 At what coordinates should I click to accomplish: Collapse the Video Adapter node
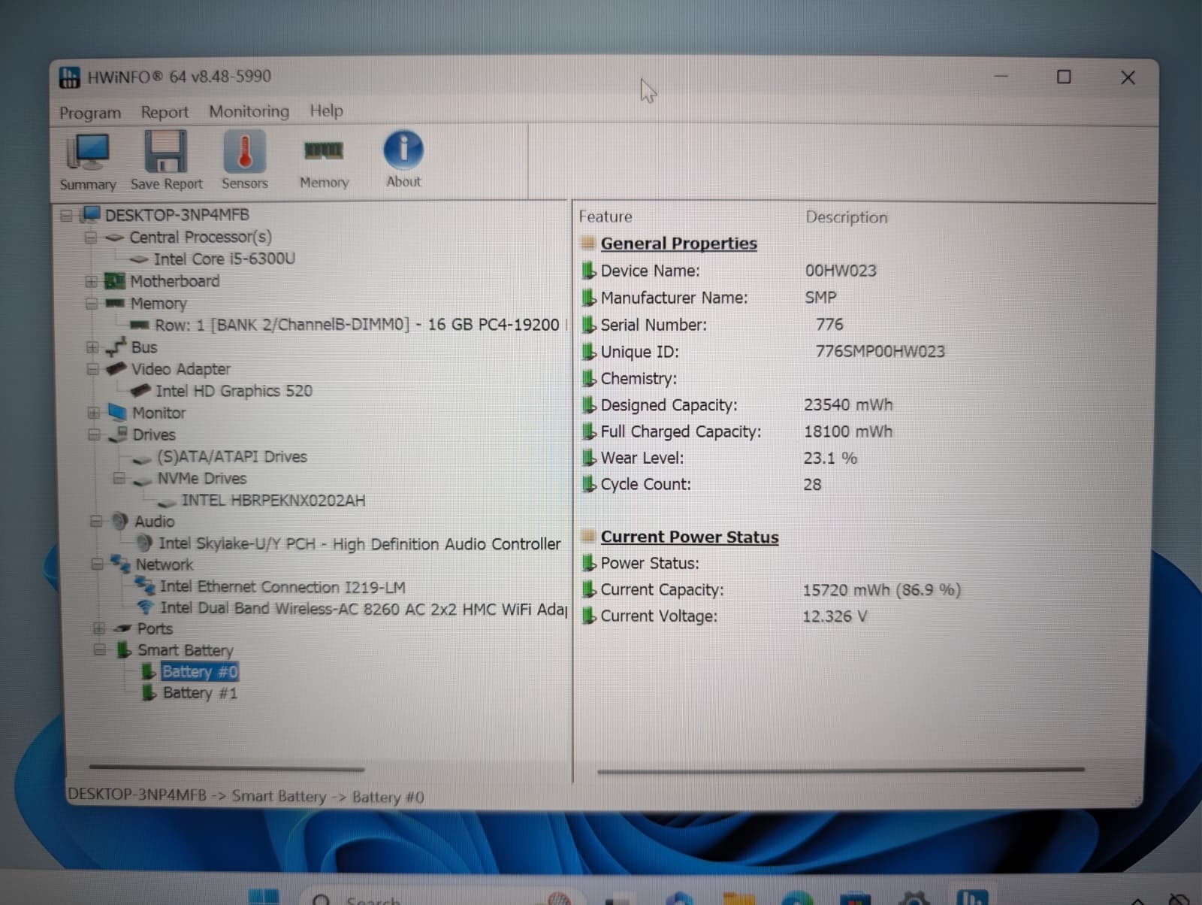point(93,369)
